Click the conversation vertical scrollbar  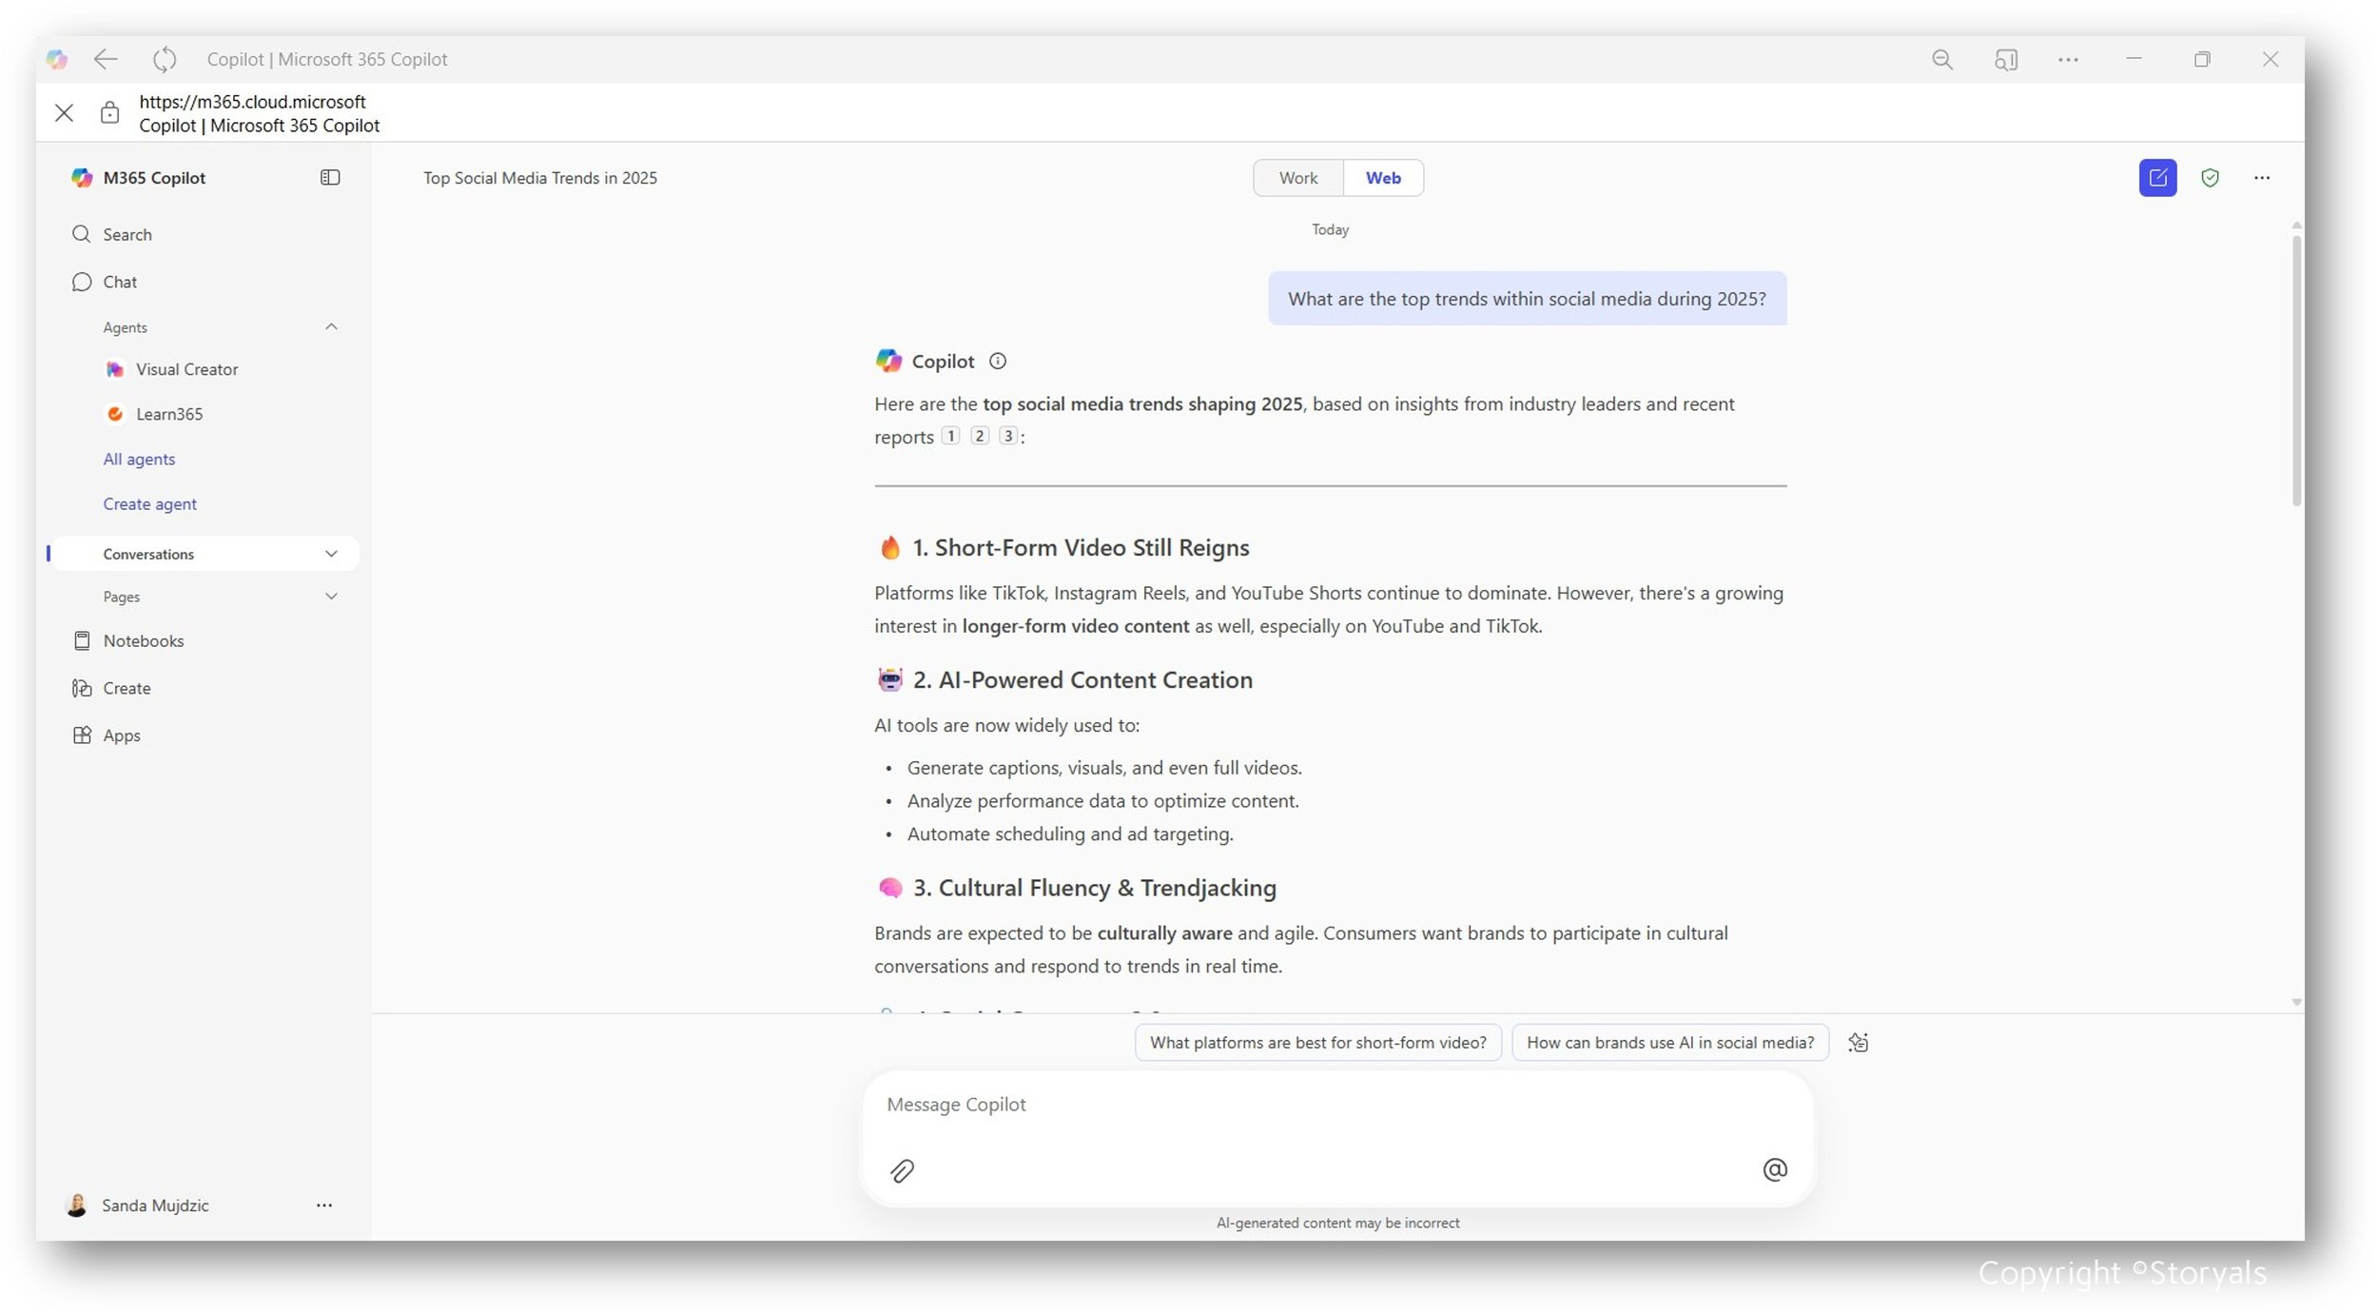tap(2295, 371)
